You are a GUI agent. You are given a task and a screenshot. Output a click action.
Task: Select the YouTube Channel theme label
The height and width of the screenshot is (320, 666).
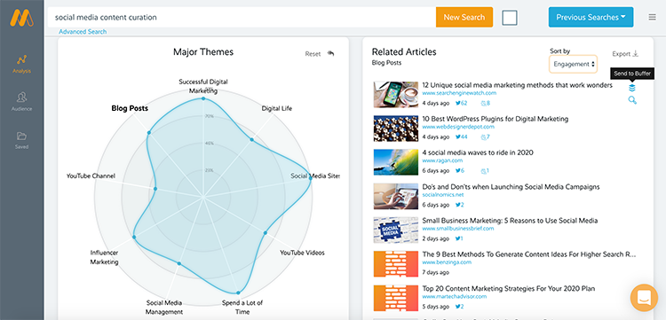[x=91, y=176]
